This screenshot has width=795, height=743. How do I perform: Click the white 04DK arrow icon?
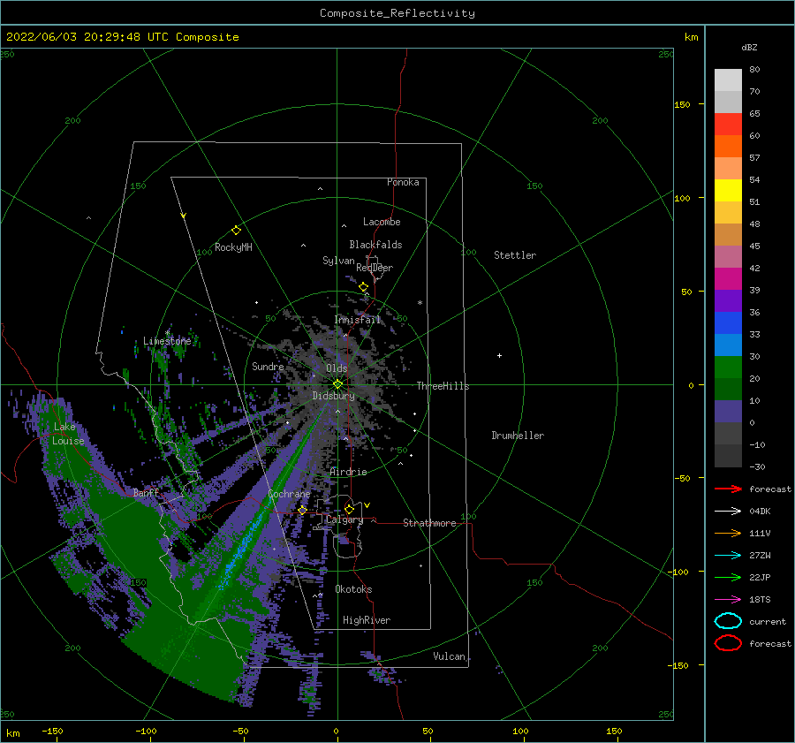[728, 511]
